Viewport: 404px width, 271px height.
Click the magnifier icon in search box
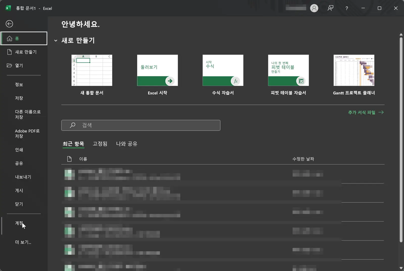(73, 125)
